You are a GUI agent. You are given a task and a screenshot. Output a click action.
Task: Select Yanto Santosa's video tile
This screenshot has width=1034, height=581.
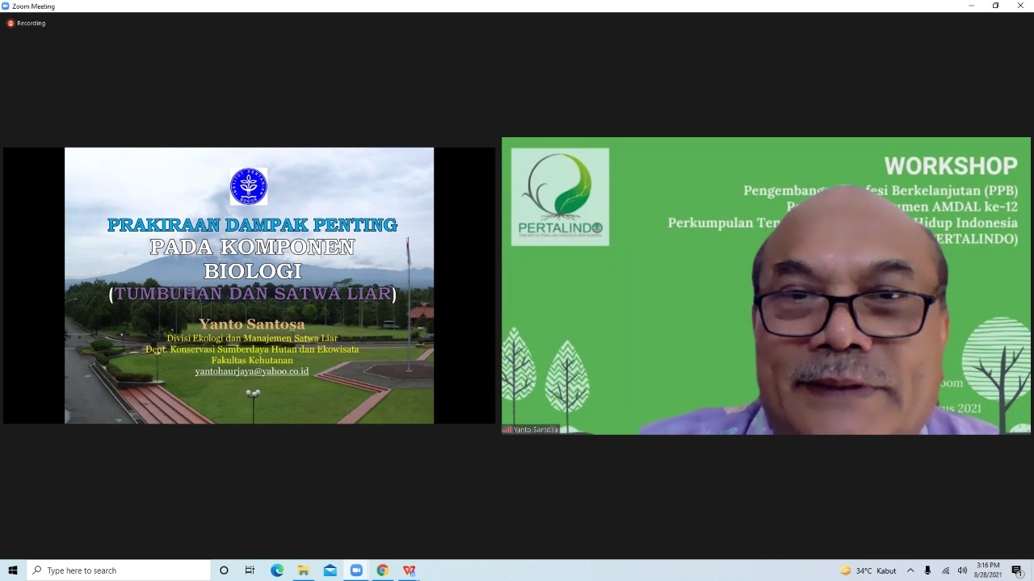point(766,286)
